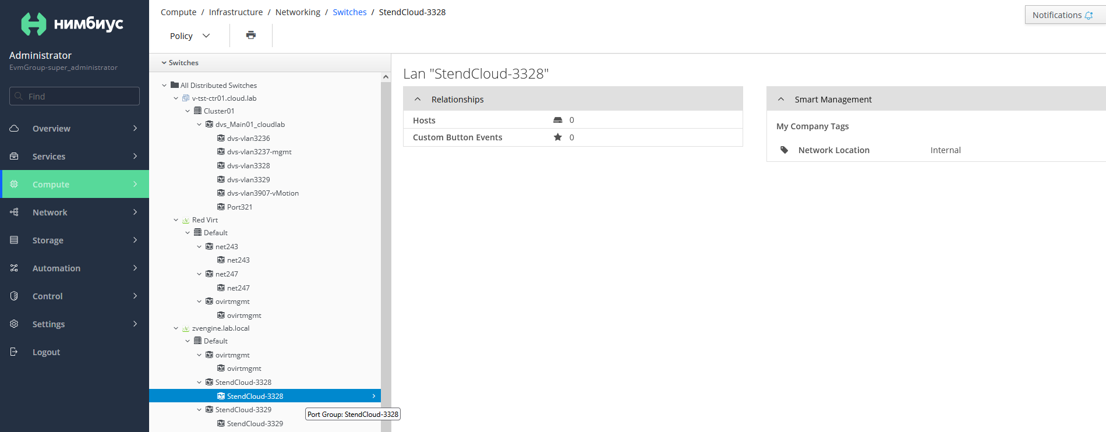Click the Services briefcase icon

14,156
